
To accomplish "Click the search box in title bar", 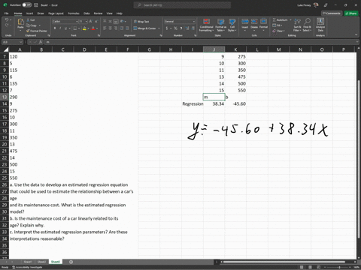I will point(182,5).
